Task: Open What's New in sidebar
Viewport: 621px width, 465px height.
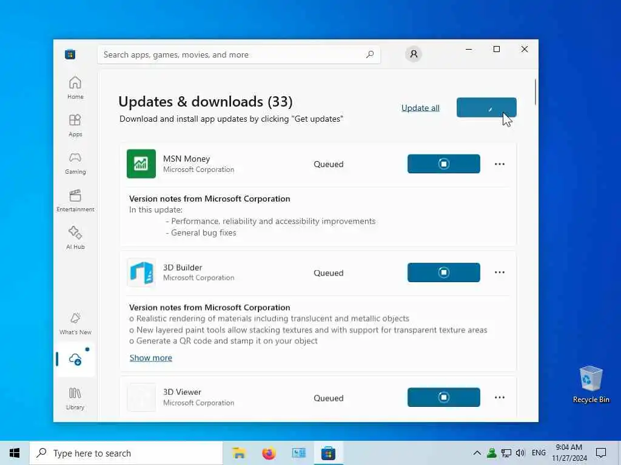Action: pyautogui.click(x=75, y=323)
